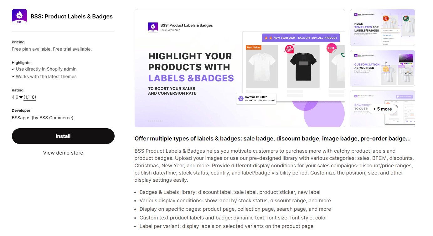
Task: Show more screenshots via "+ 5 more"
Action: coord(382,109)
